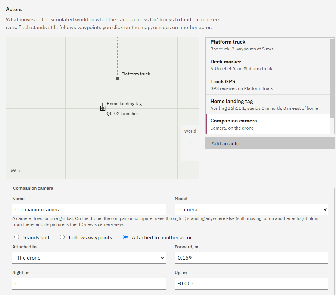Select Companion camera in the actor list

(x=268, y=124)
